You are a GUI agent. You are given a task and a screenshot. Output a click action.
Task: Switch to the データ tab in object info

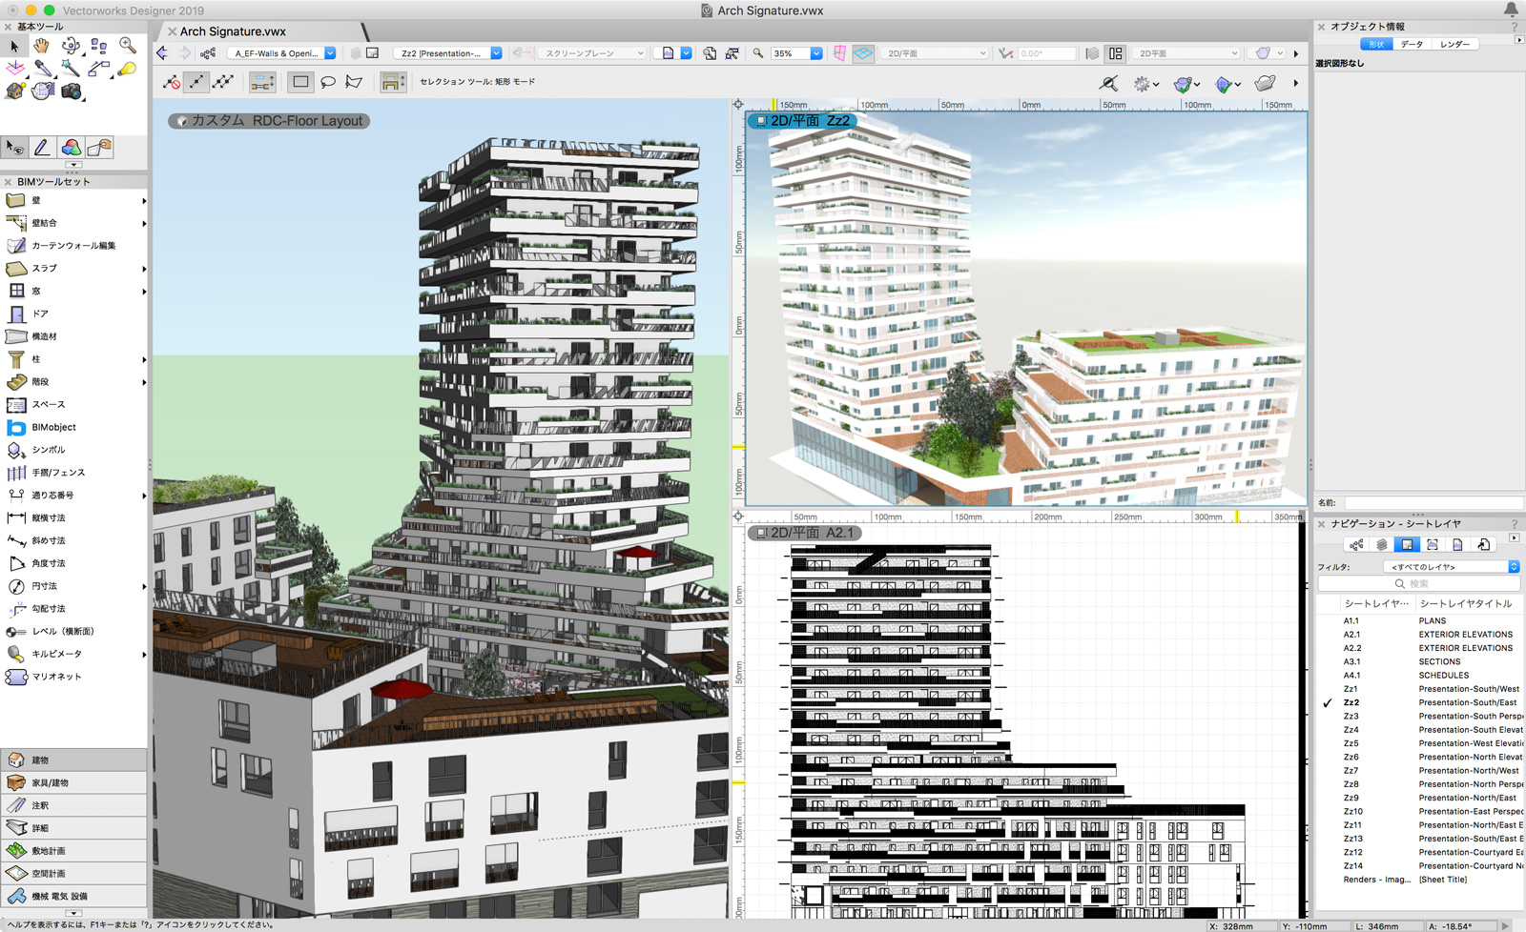1412,44
